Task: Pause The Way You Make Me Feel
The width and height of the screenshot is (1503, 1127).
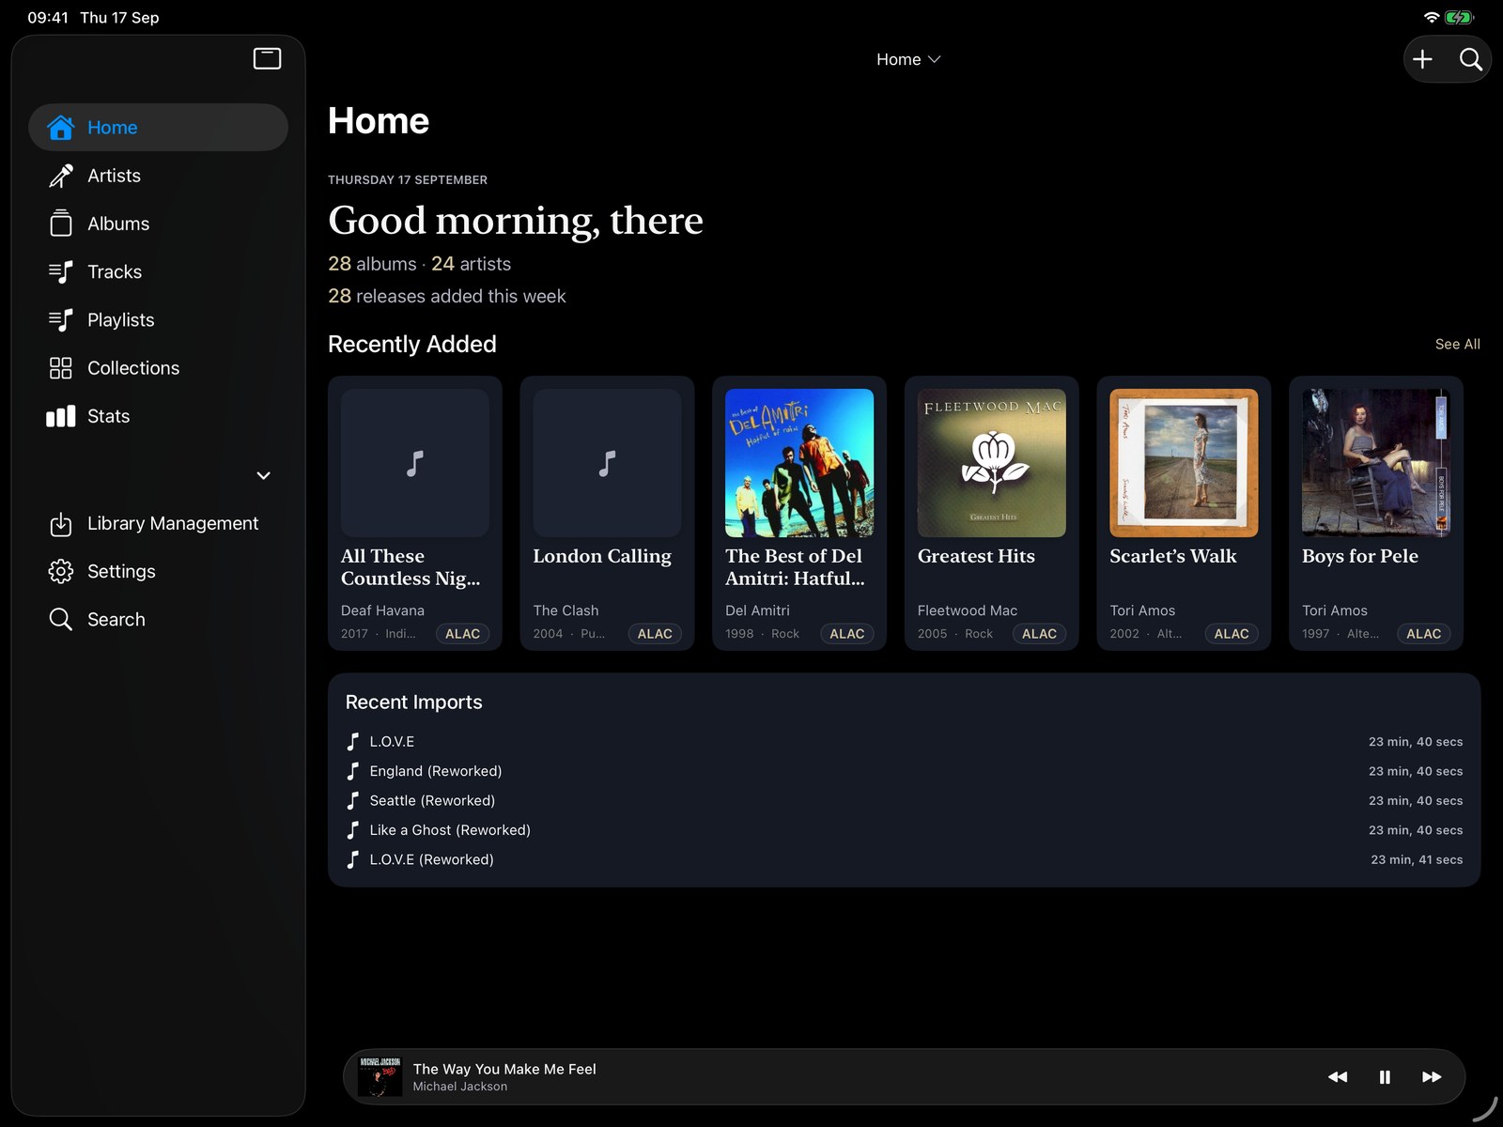Action: tap(1385, 1077)
